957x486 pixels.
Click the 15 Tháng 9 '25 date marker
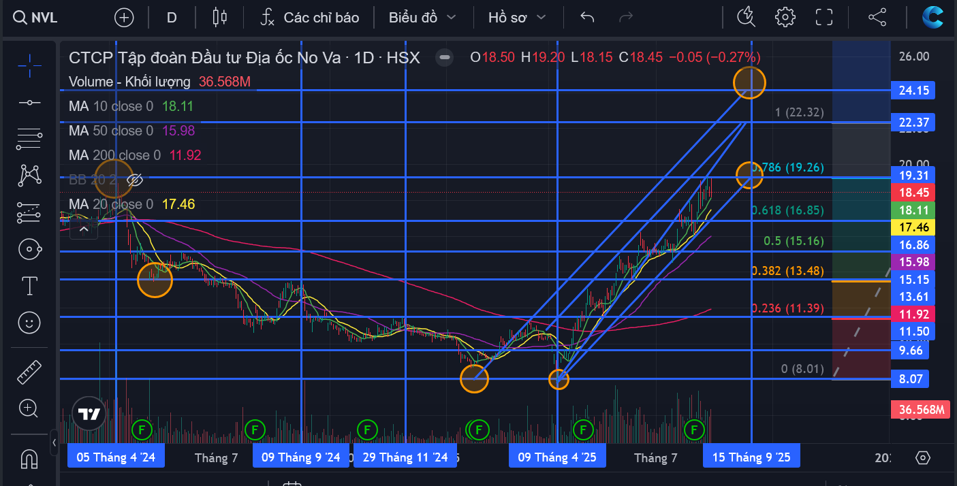tap(751, 457)
